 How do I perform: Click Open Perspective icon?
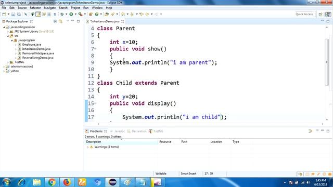321,14
